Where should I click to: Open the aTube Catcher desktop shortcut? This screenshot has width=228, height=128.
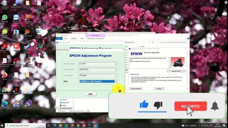27,33
